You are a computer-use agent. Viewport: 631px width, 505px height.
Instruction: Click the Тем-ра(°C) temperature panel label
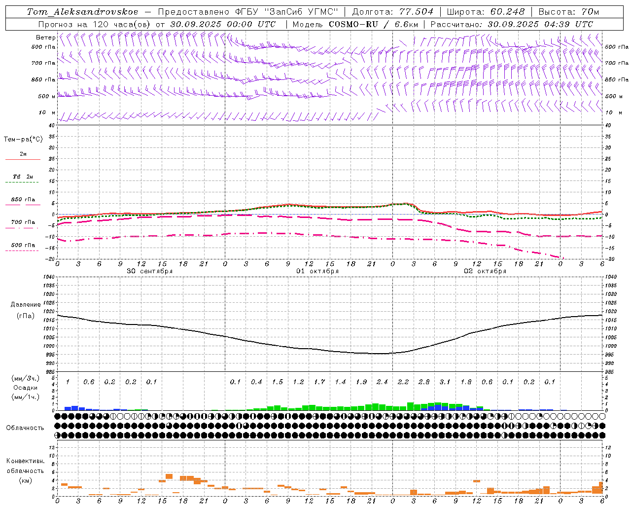tap(23, 140)
